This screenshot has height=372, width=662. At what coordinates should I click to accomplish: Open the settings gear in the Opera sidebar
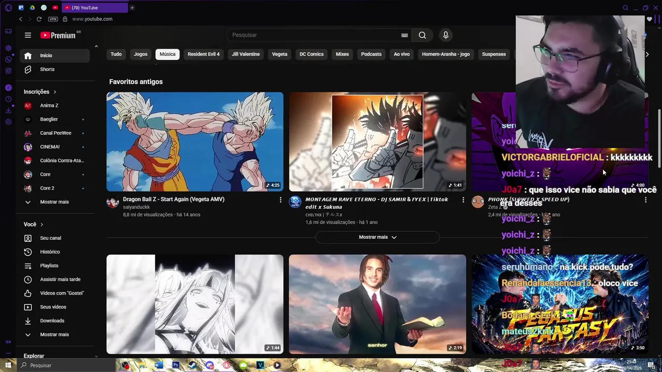pyautogui.click(x=8, y=122)
